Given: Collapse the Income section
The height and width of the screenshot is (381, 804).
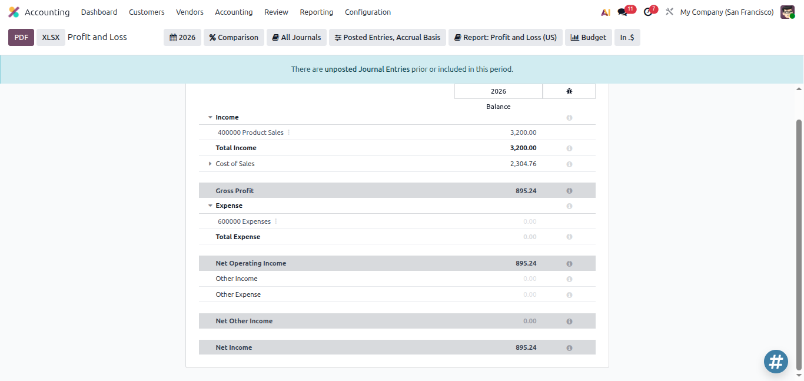Looking at the screenshot, I should pos(210,118).
